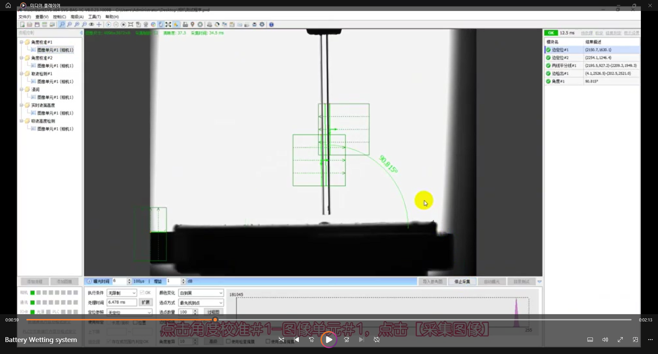The image size is (658, 354).
Task: Select the hand pan tool icon
Action: point(161,24)
